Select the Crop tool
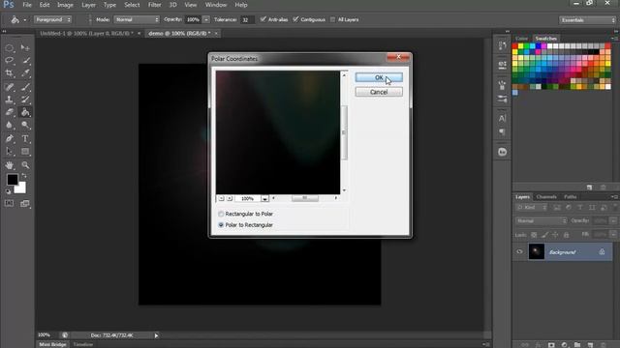 (9, 73)
